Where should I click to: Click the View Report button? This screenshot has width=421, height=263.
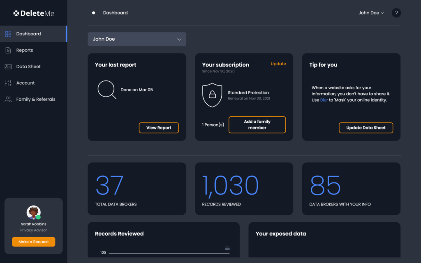click(159, 128)
